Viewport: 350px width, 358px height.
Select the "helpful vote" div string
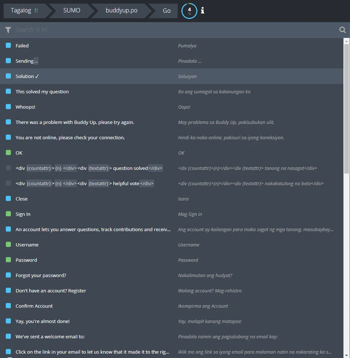[x=84, y=183]
